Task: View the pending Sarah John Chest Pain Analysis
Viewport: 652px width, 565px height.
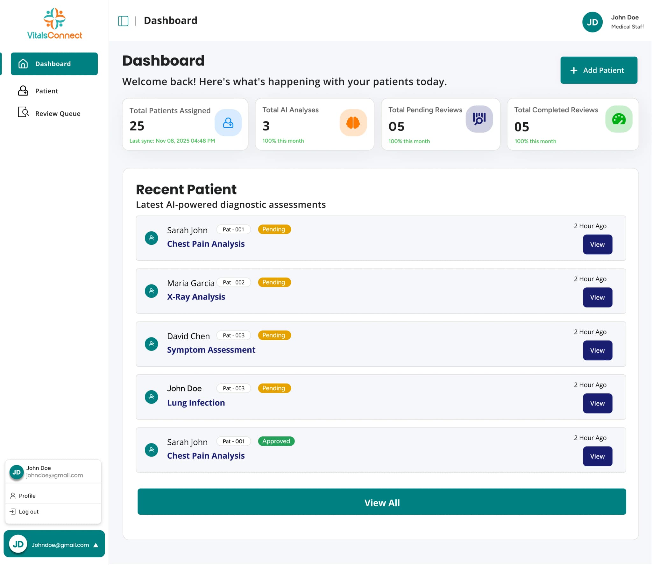Action: pos(597,244)
